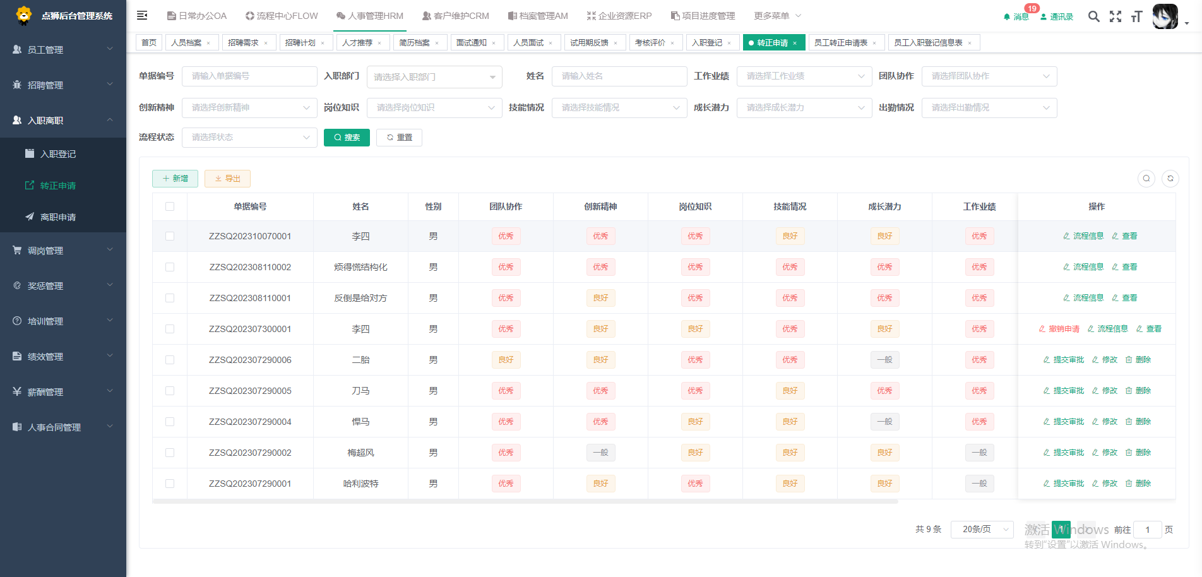Open the 流程状态 filter dropdown
Screen dimensions: 1202x577
click(x=249, y=138)
